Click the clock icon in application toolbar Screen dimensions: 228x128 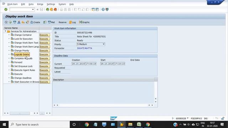click(x=10, y=22)
